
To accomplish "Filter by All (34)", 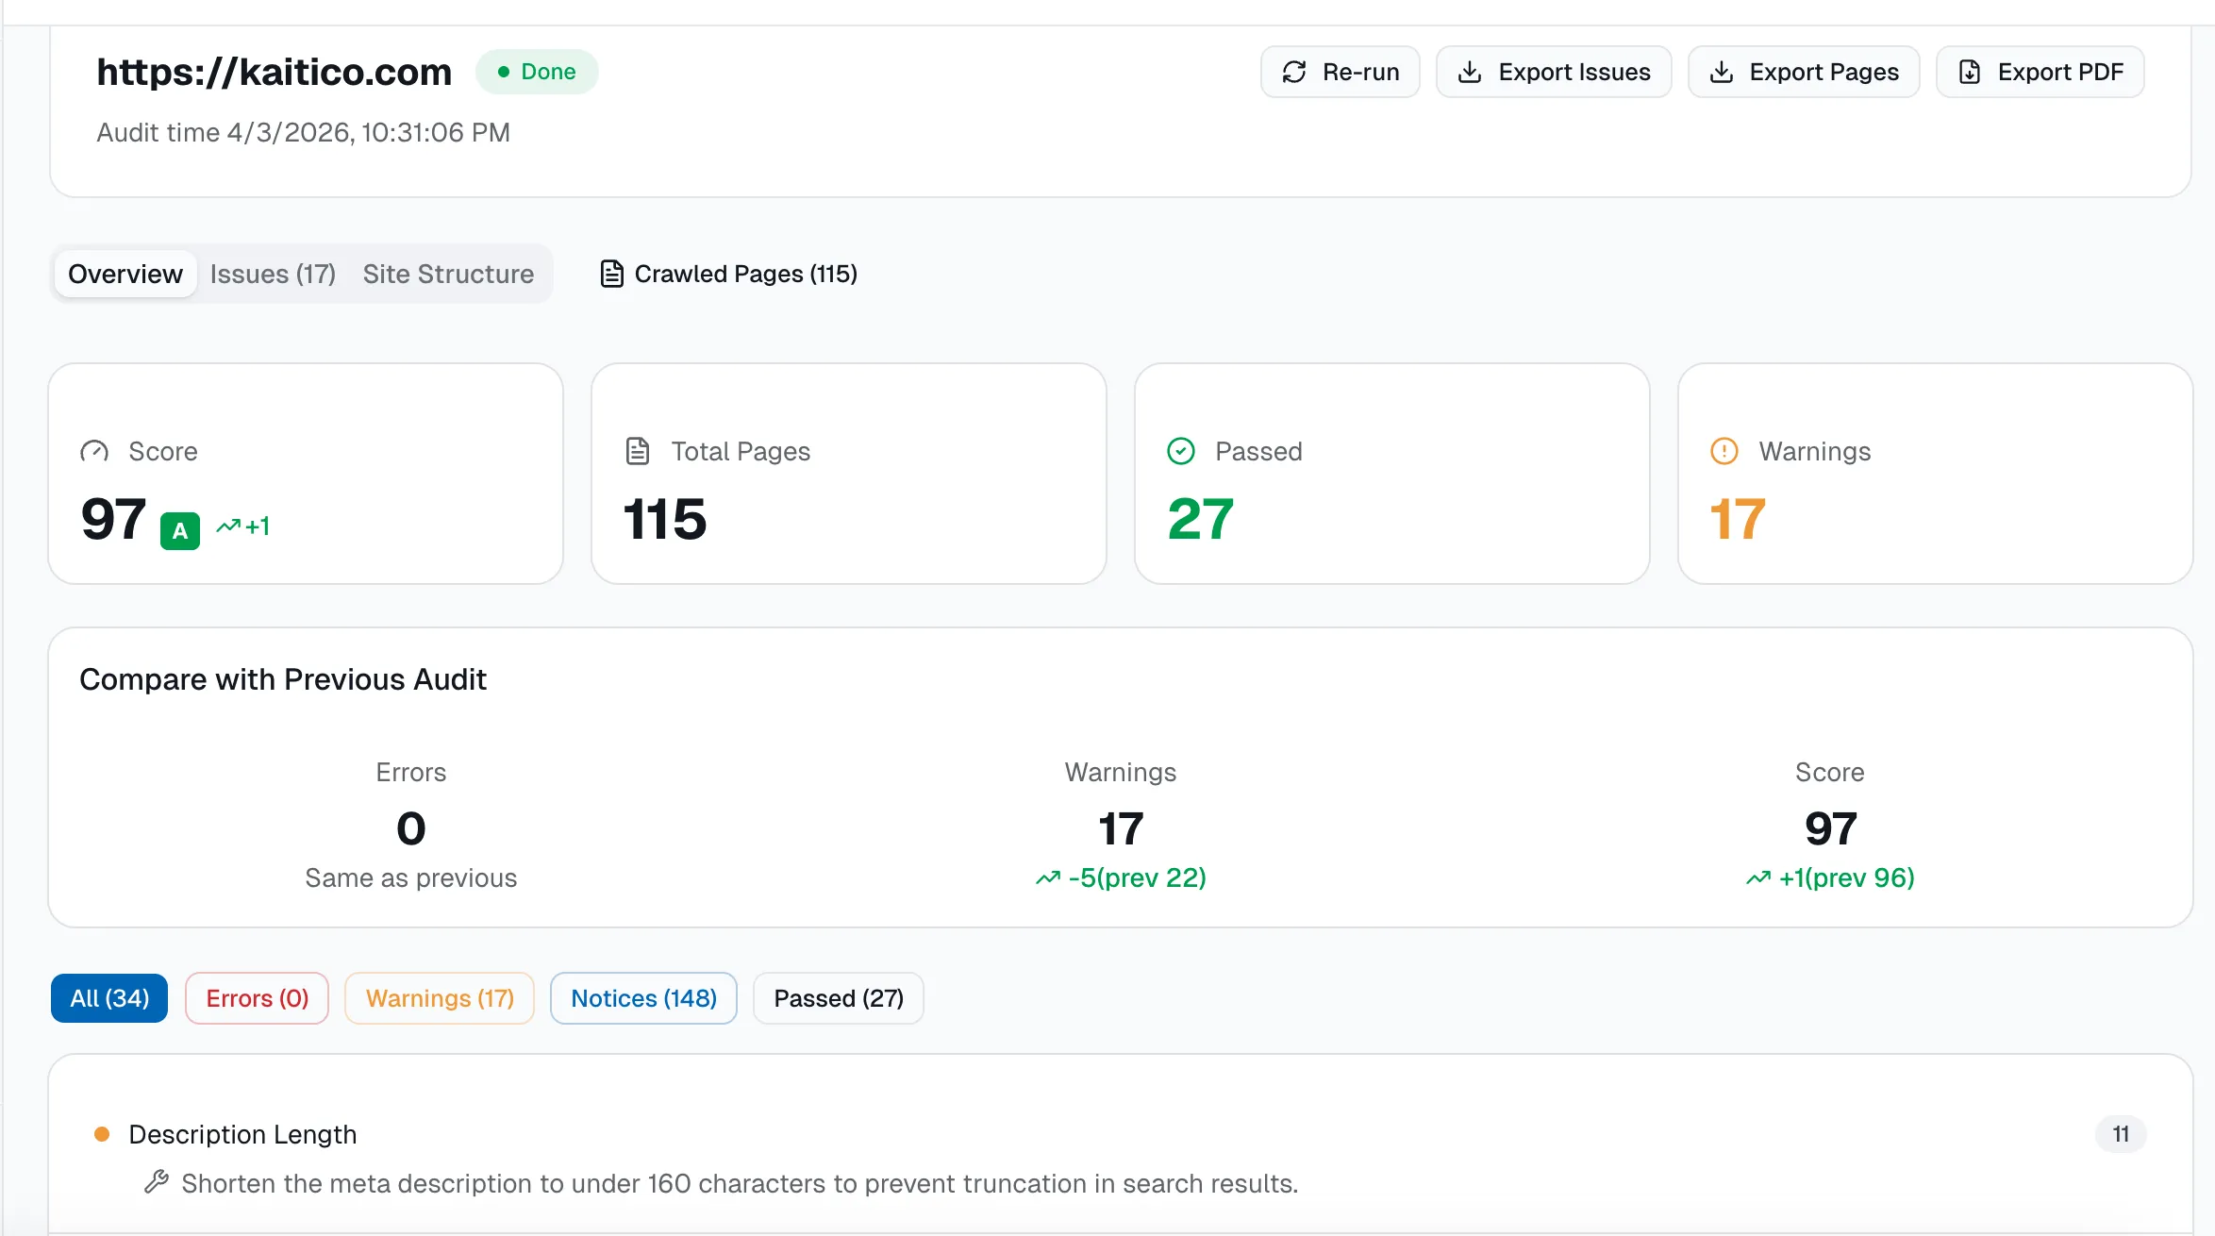I will tap(109, 998).
